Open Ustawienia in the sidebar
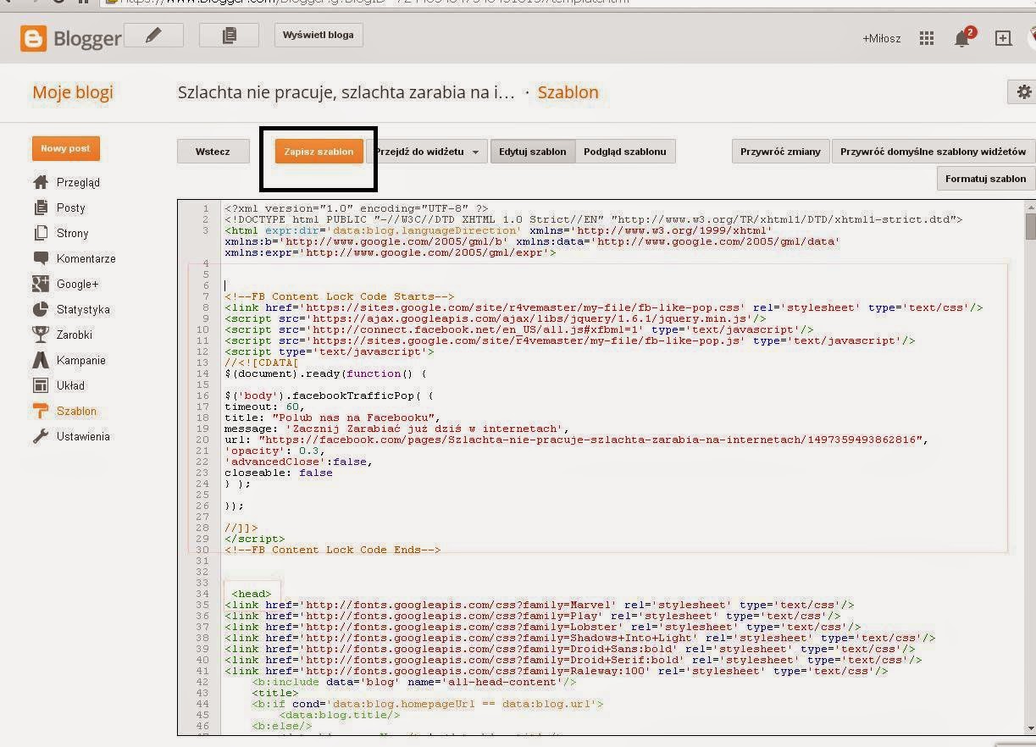 (83, 436)
